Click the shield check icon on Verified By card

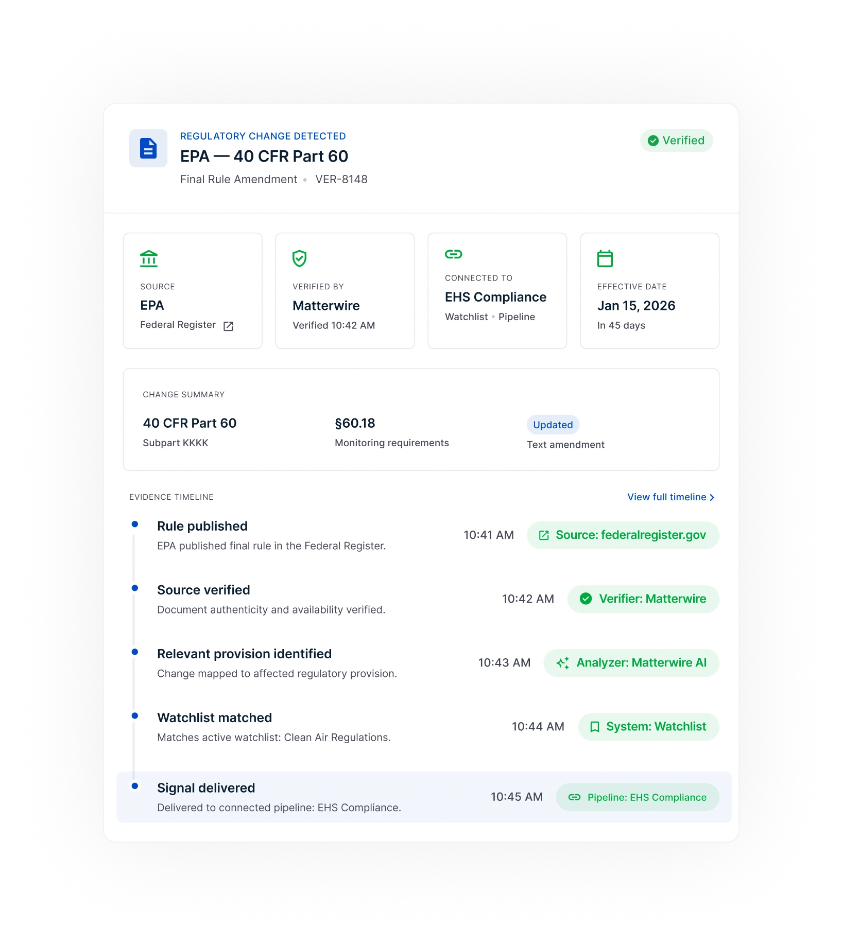click(299, 258)
